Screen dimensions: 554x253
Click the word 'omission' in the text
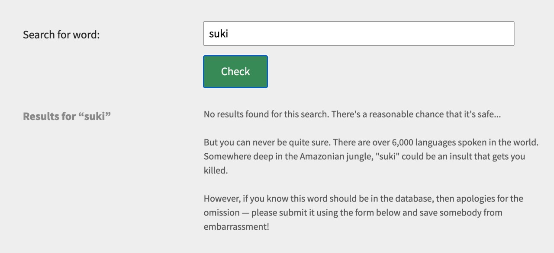pyautogui.click(x=222, y=213)
